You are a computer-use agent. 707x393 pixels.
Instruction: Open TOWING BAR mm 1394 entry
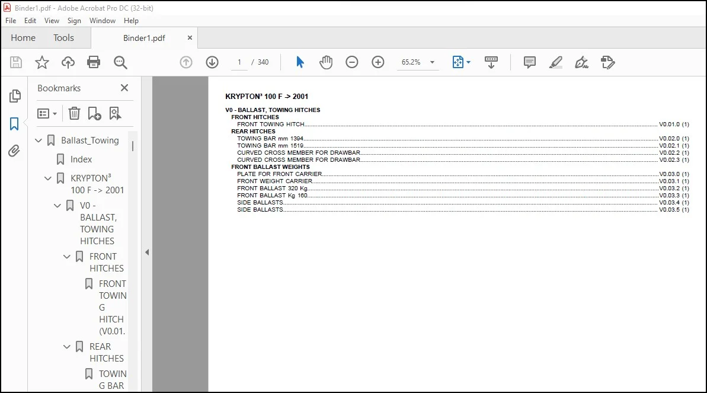click(x=463, y=139)
